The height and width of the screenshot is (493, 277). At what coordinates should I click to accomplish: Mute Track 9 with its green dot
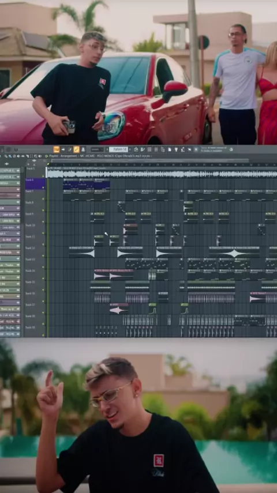click(43, 222)
